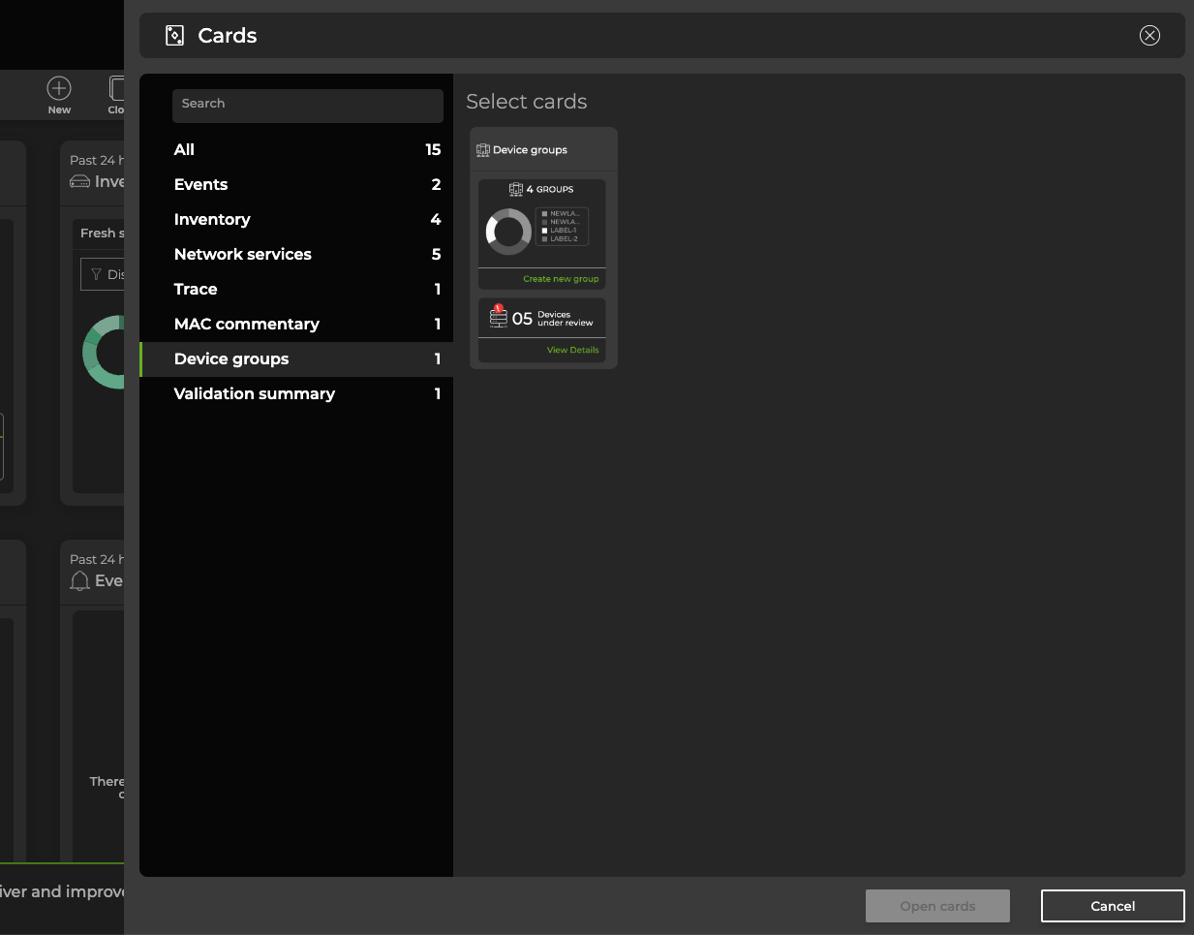This screenshot has width=1194, height=935.
Task: Click the devices under review alert icon
Action: (x=498, y=316)
